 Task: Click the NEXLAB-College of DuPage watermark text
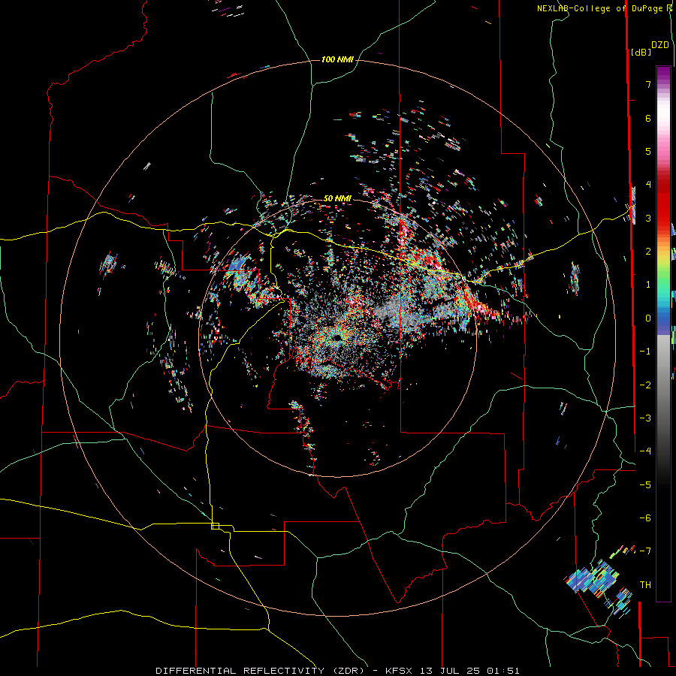(x=604, y=8)
